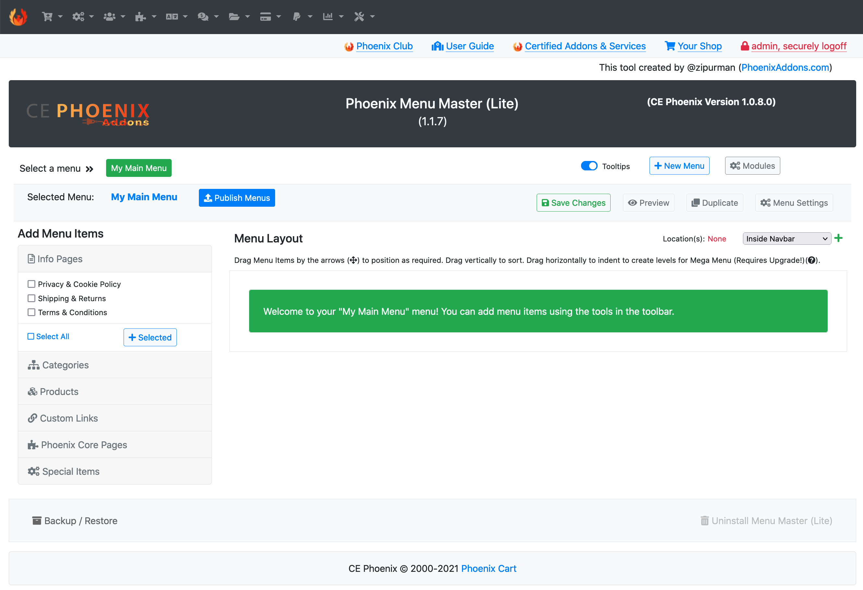The height and width of the screenshot is (590, 863).
Task: Click the question mark help icon
Action: (x=812, y=260)
